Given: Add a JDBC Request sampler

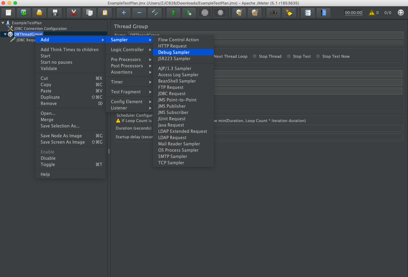Looking at the screenshot, I should coord(183,94).
